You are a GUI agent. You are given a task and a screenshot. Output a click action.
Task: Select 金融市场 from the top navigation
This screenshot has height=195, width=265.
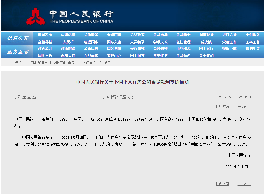(x=160, y=35)
